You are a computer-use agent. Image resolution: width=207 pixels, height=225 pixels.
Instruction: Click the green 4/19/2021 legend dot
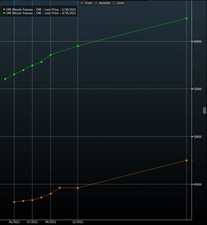coord(4,13)
